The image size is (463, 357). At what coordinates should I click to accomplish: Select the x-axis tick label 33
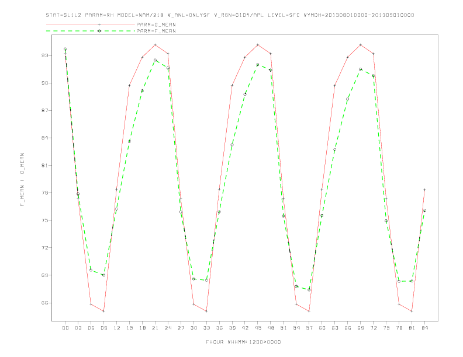206,328
